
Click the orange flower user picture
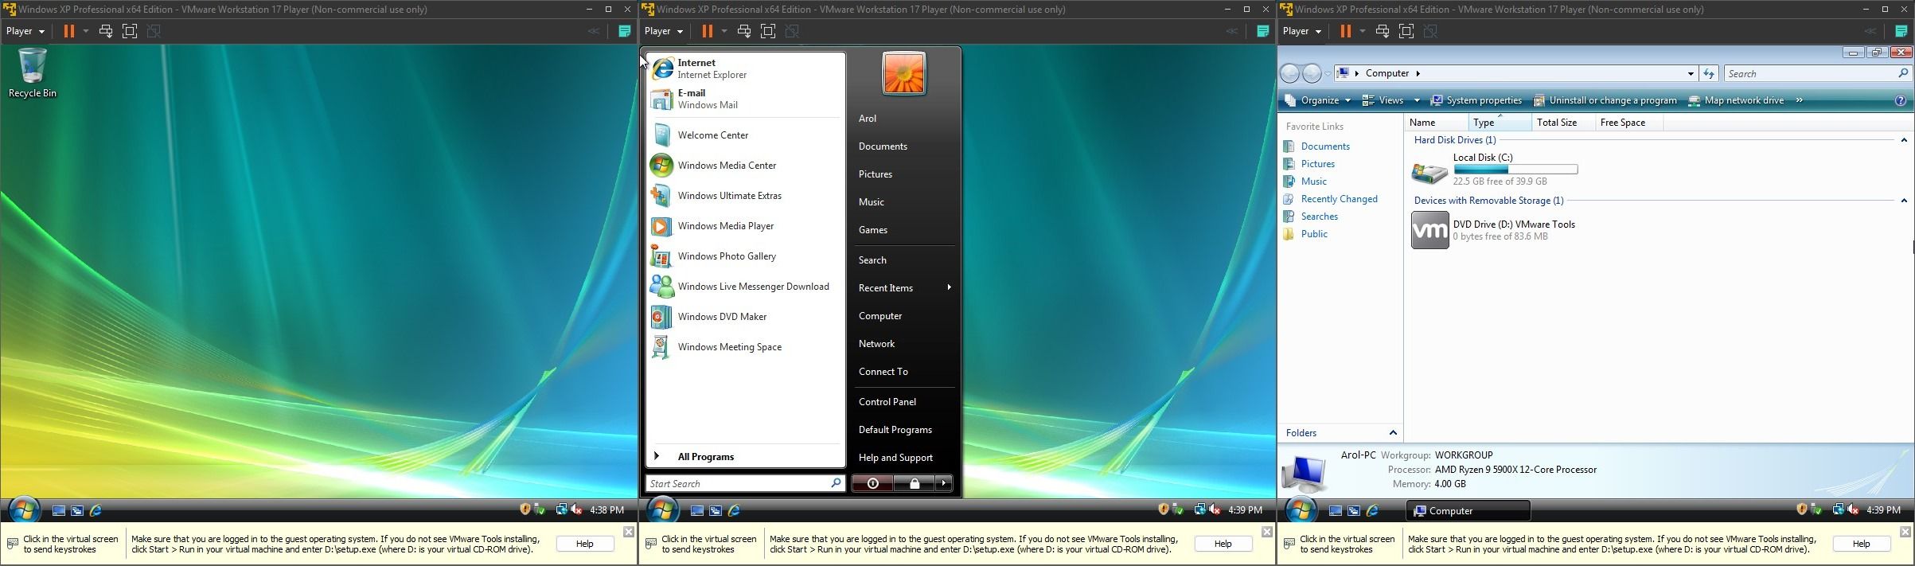click(x=904, y=73)
